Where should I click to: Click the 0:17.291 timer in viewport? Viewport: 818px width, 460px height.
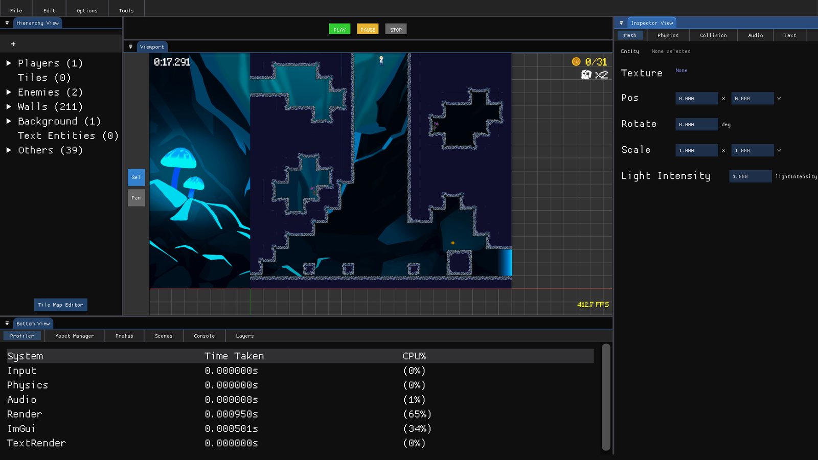tap(172, 62)
